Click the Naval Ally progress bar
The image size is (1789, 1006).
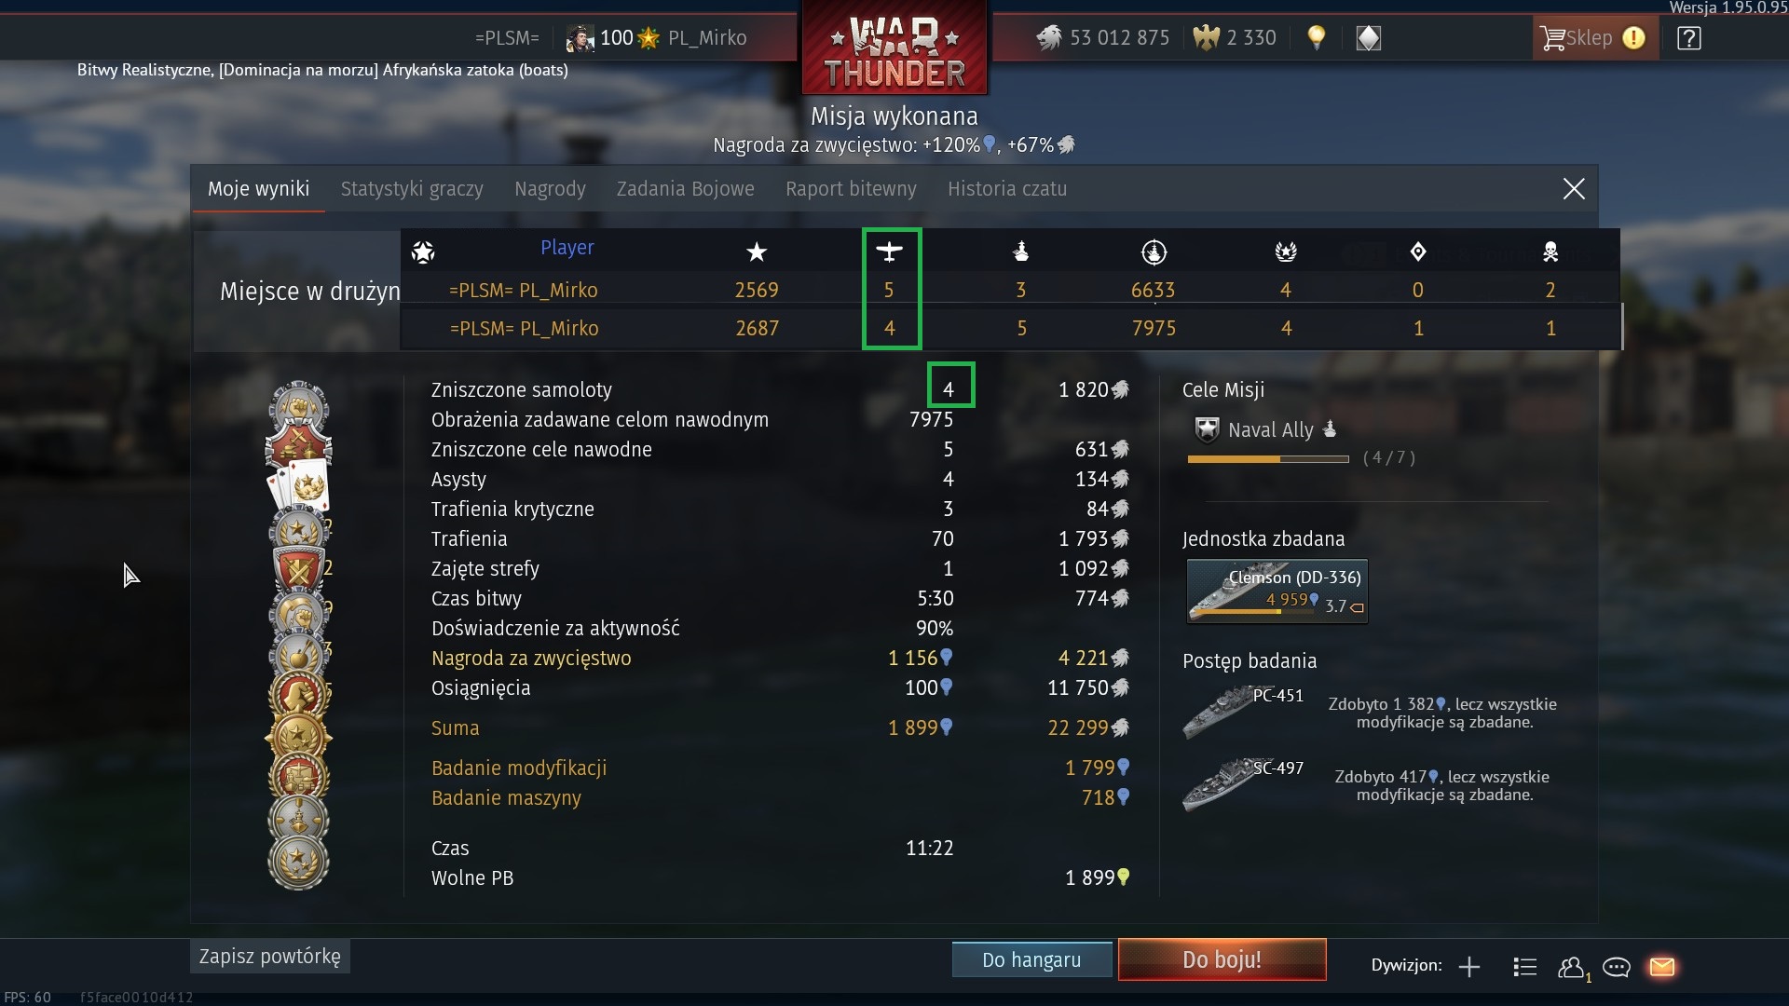[1268, 459]
